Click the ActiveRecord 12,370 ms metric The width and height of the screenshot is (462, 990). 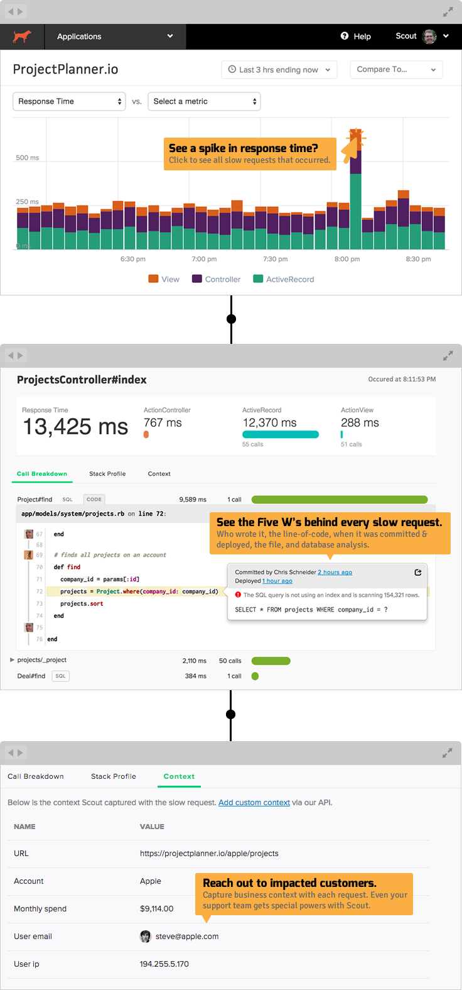click(270, 423)
